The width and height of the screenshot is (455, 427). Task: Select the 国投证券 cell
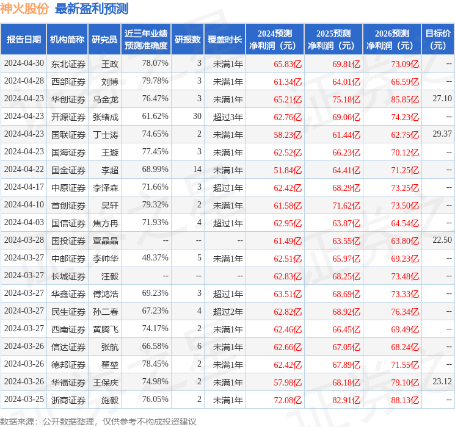(68, 241)
